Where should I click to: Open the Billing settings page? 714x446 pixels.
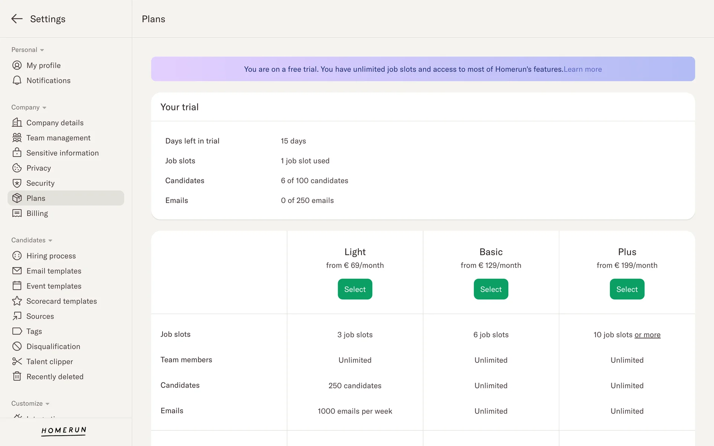37,213
